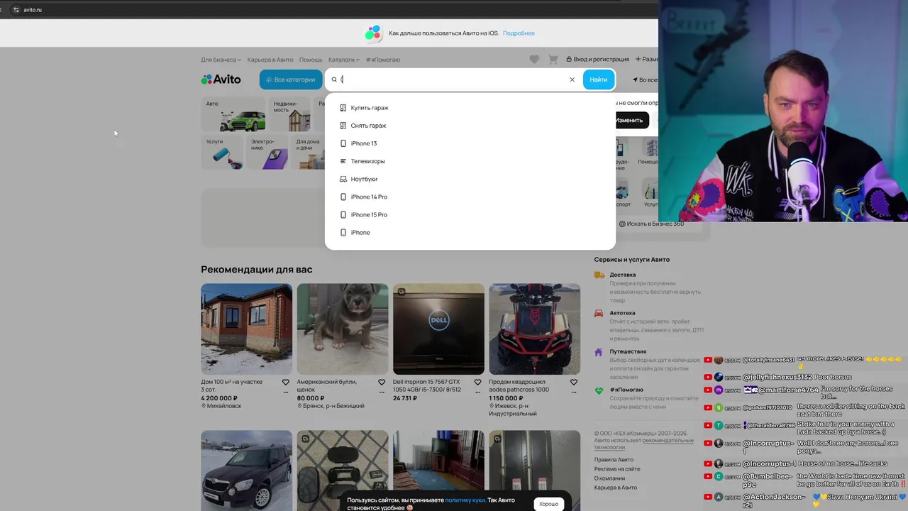This screenshot has height=511, width=908.
Task: Click the Доставка service icon
Action: click(599, 275)
